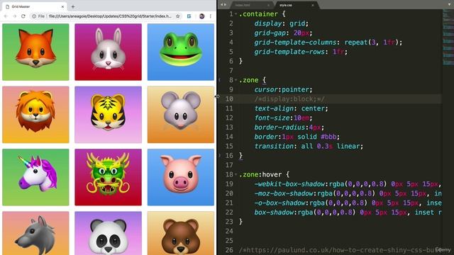Open the Chrome profile avatar

pyautogui.click(x=201, y=16)
